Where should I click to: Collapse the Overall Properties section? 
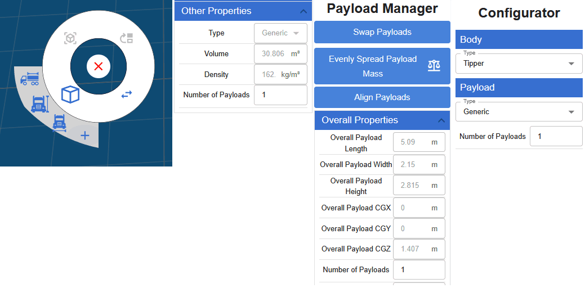pyautogui.click(x=441, y=120)
